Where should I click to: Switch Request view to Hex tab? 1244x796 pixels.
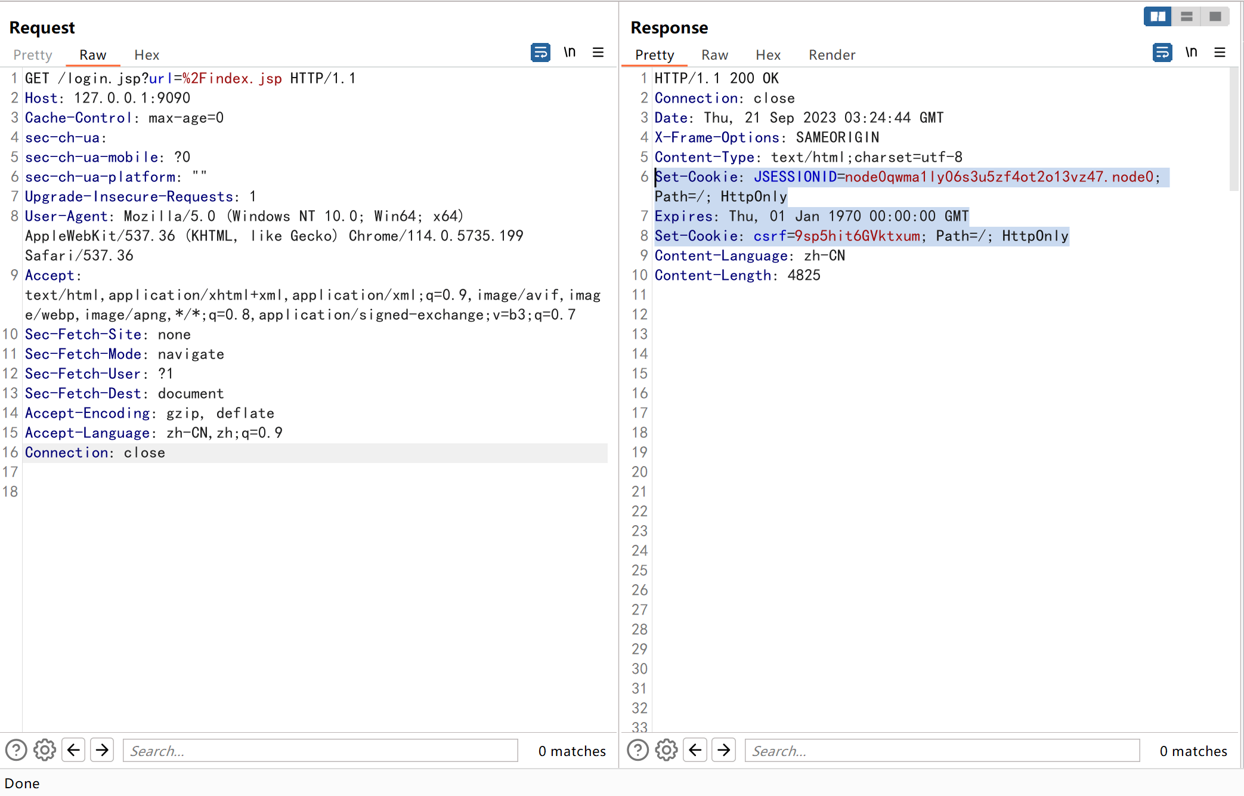147,55
